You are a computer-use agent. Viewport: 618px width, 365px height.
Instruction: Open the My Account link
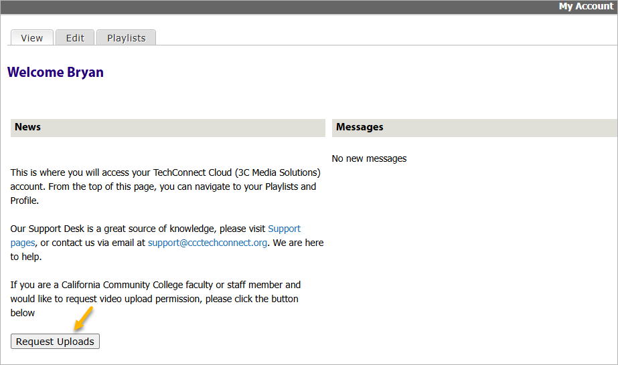tap(586, 7)
